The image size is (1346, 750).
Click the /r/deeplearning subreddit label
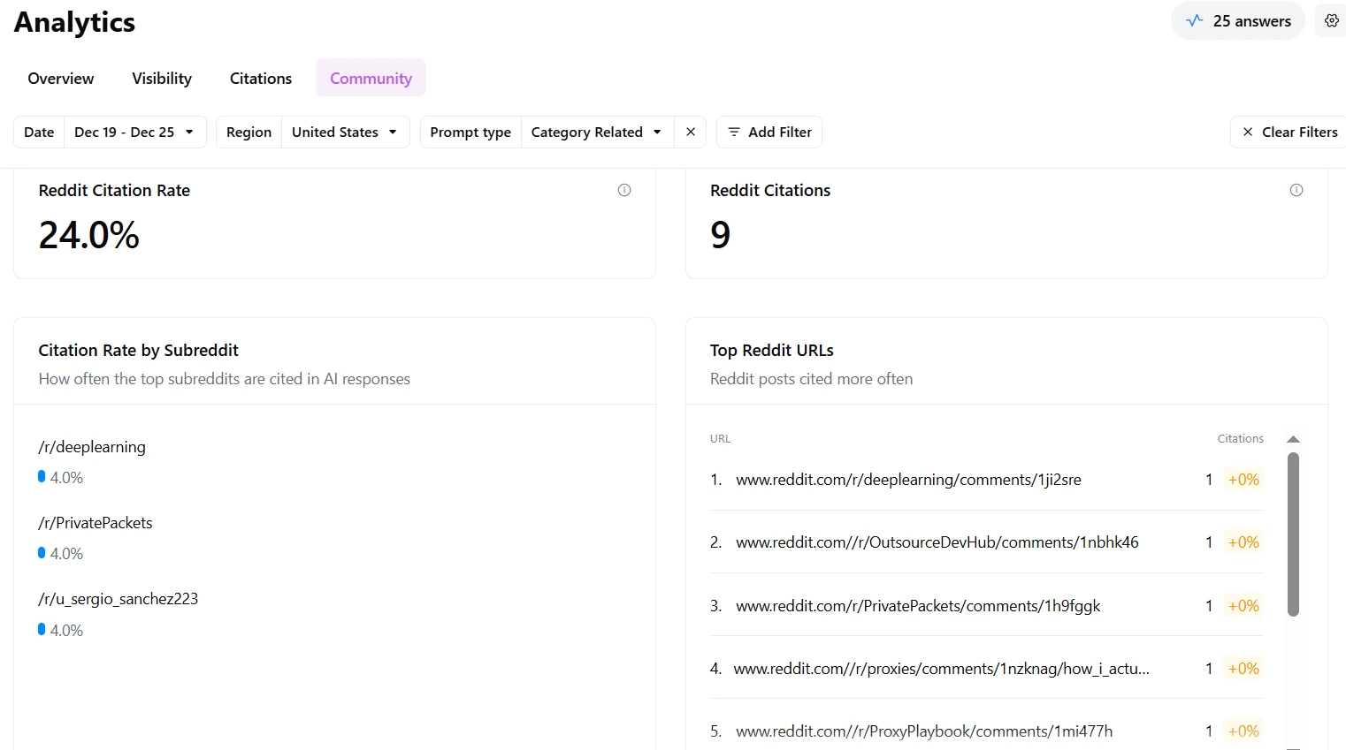click(92, 447)
